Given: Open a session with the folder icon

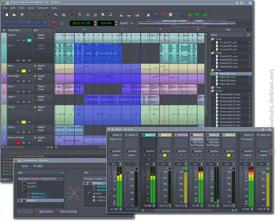Looking at the screenshot, I should point(14,15).
